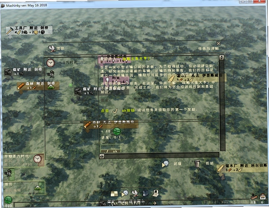Screen dimensions: 269x208
Task: Click the scroll arrows atop quest text scrollbar
Action: tap(222, 57)
